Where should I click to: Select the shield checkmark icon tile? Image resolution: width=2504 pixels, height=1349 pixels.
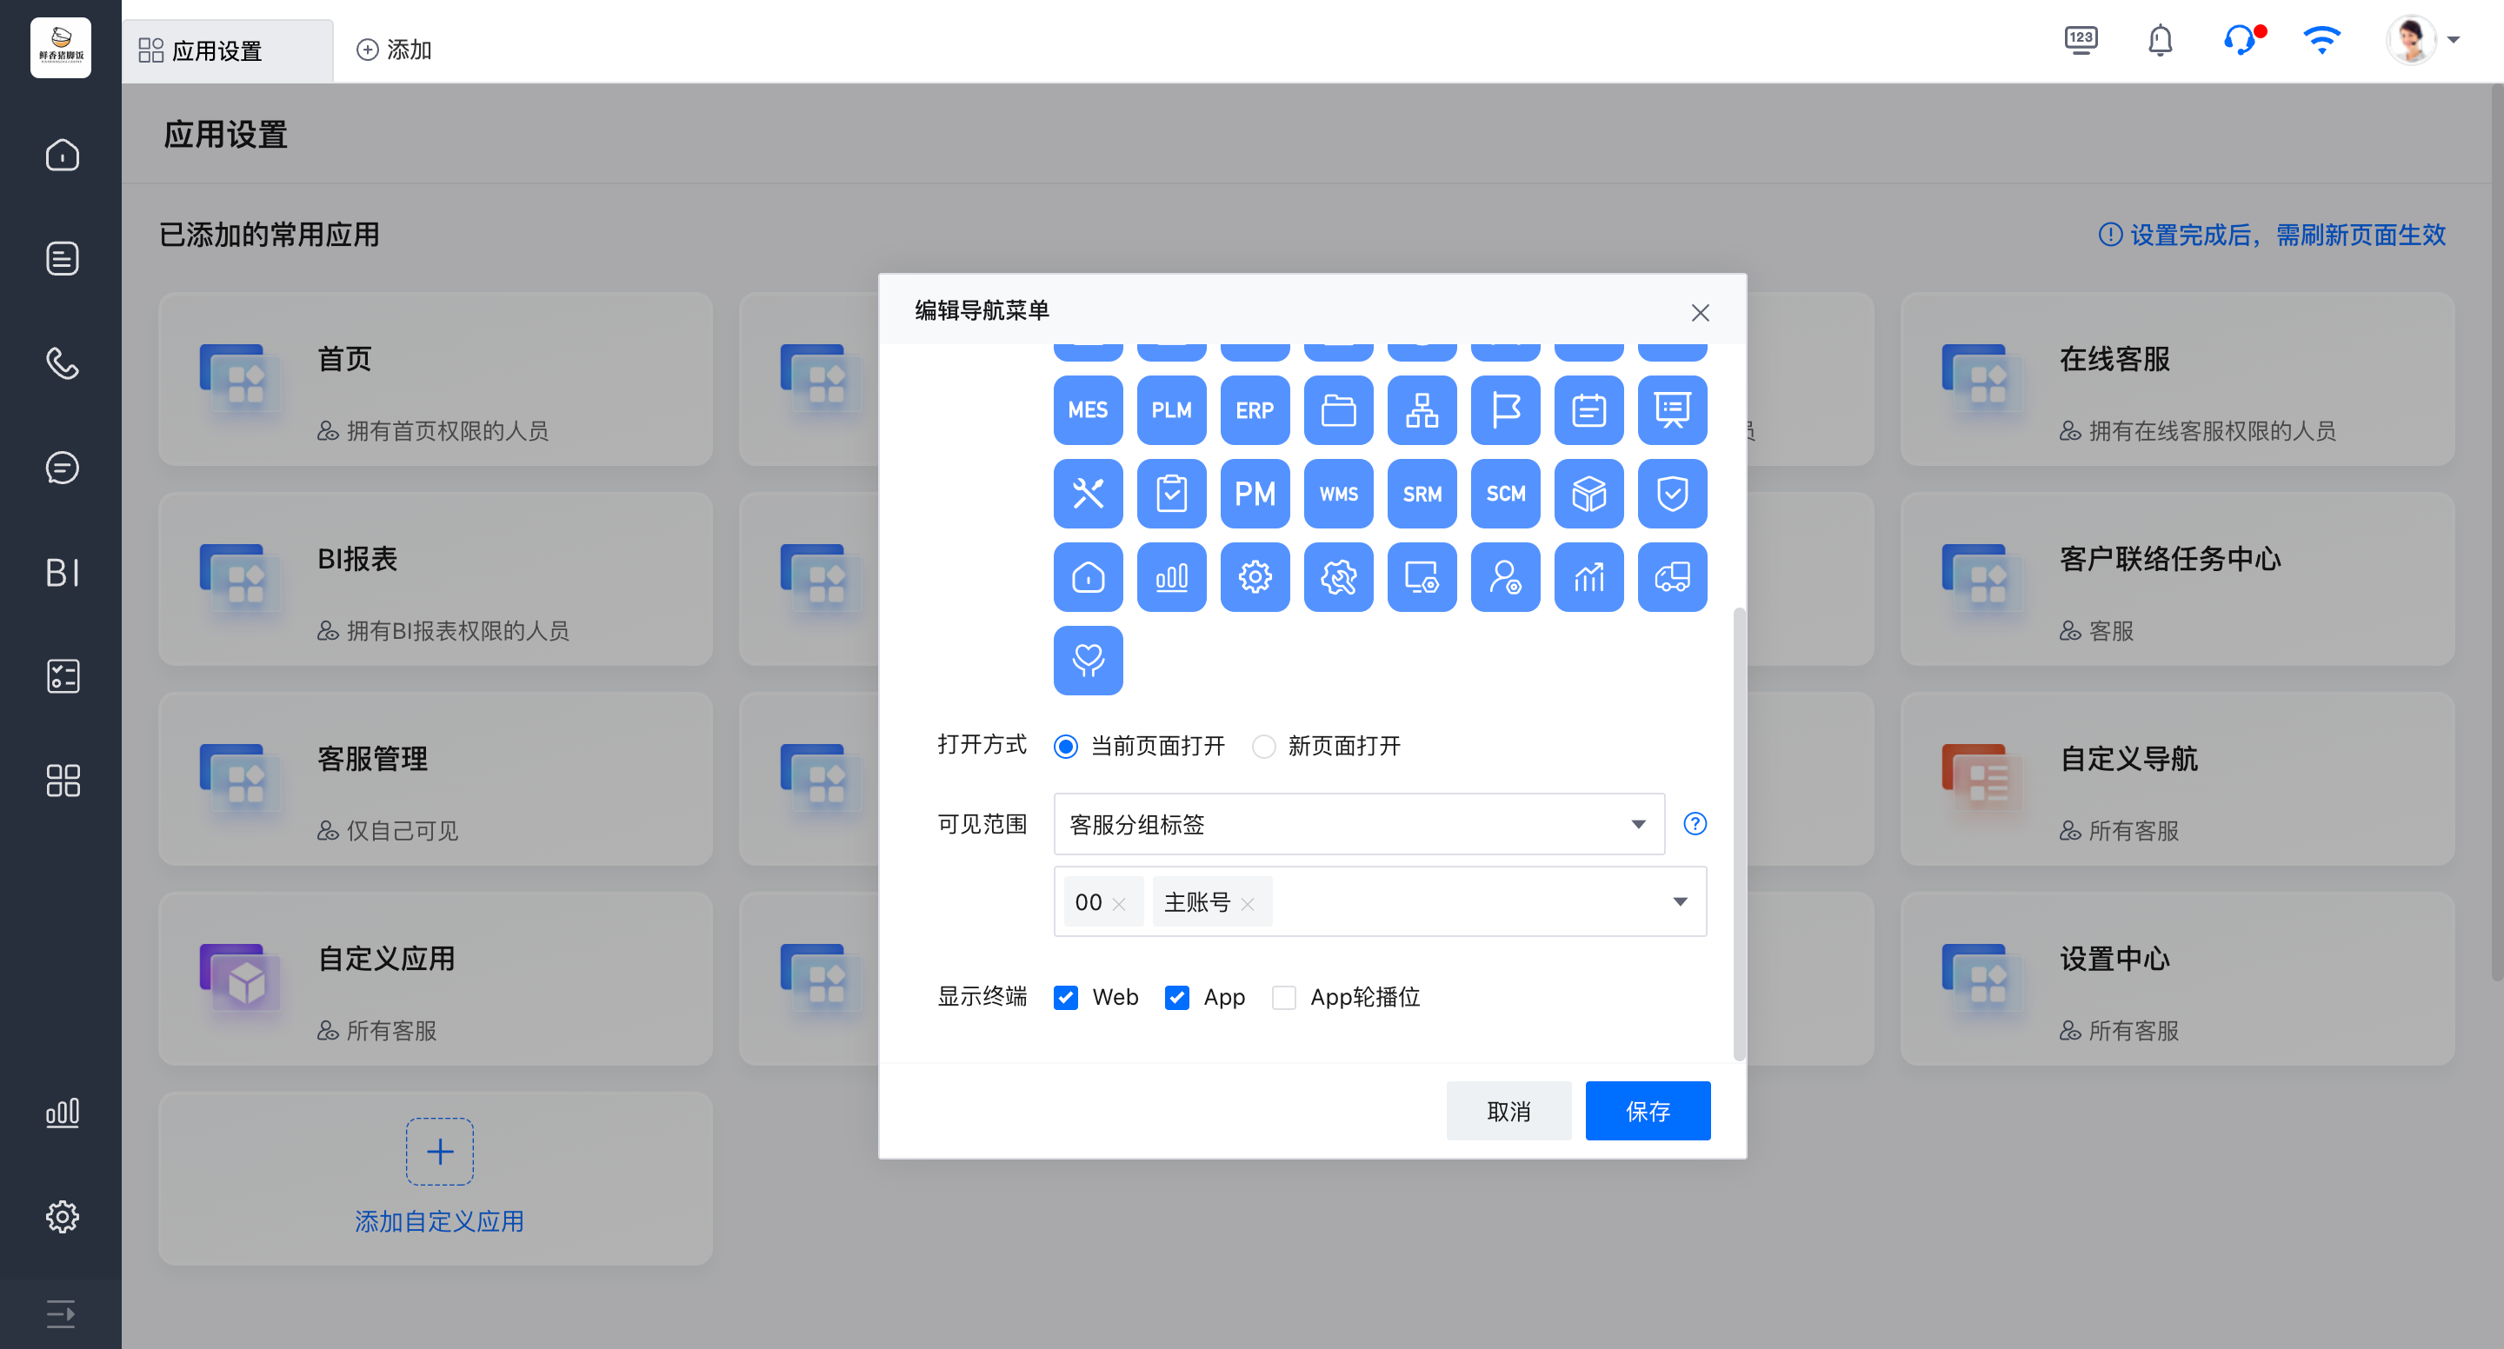[x=1673, y=494]
